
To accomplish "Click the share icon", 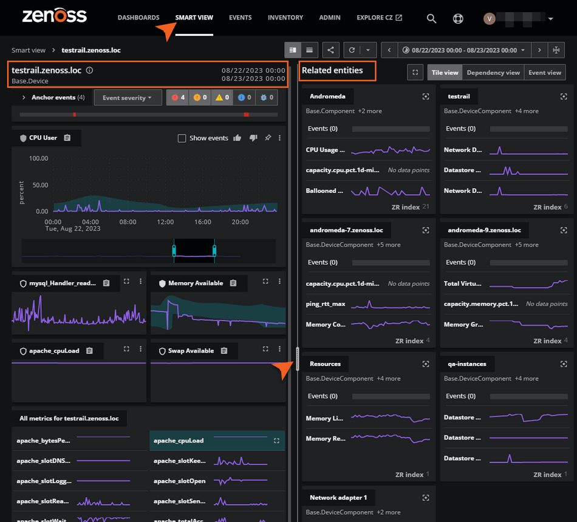I will coord(330,50).
